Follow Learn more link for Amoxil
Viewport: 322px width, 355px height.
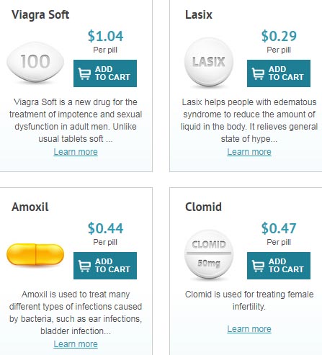tap(76, 344)
